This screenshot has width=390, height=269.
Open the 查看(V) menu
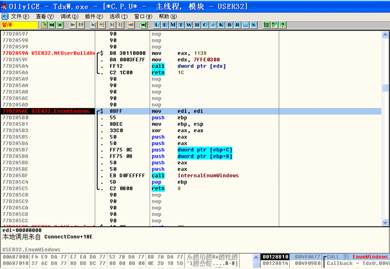pyautogui.click(x=45, y=16)
